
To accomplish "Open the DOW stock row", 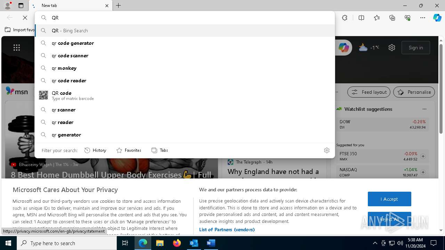I will pyautogui.click(x=383, y=124).
